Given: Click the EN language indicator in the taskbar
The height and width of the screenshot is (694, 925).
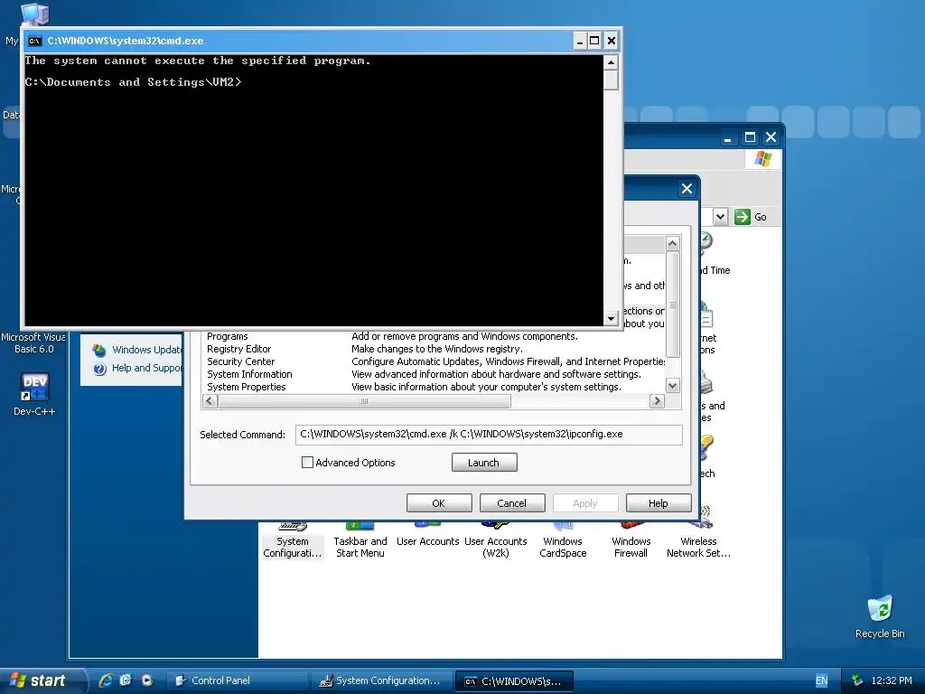Looking at the screenshot, I should pos(821,680).
